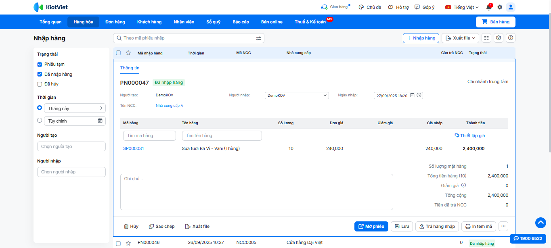
Task: Star all rows in header
Action: tap(128, 53)
